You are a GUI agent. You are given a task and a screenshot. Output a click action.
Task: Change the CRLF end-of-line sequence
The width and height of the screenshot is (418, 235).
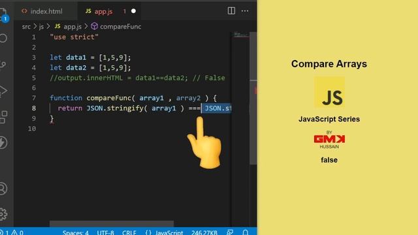(129, 232)
